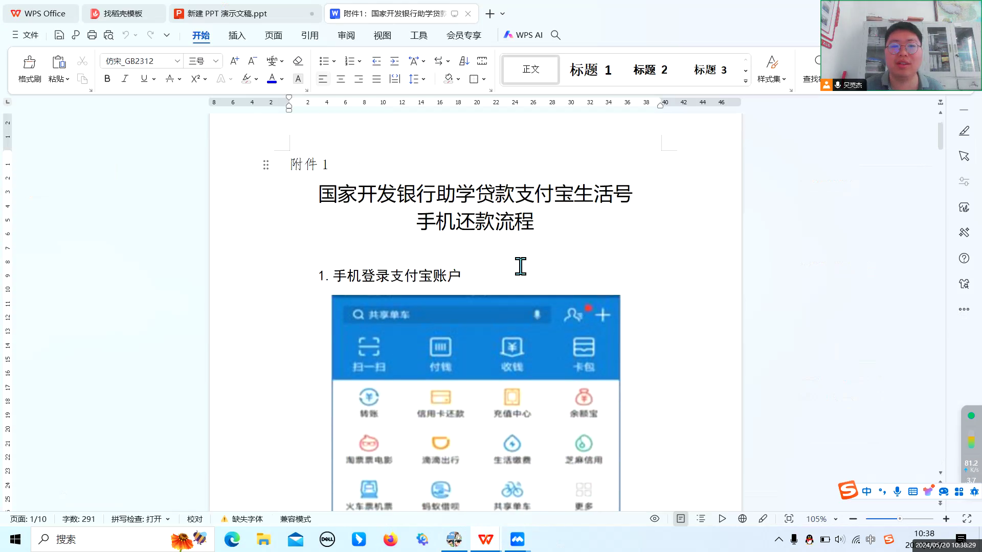
Task: Switch to the 插入 ribbon tab
Action: tap(237, 35)
